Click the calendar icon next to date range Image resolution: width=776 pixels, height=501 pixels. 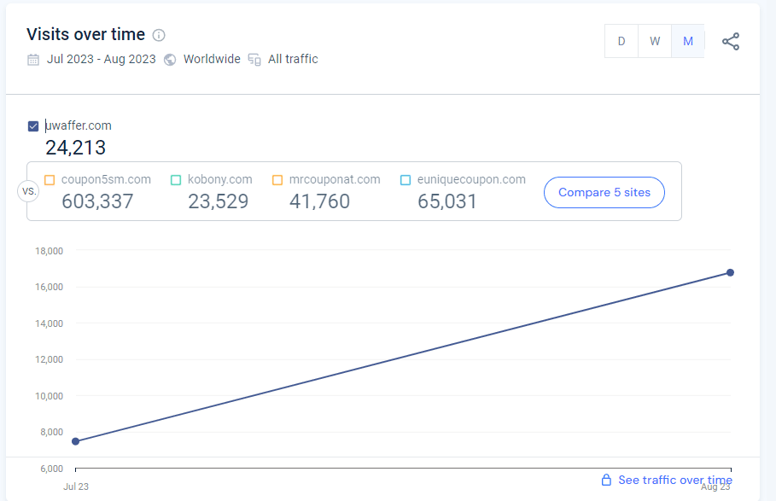33,60
